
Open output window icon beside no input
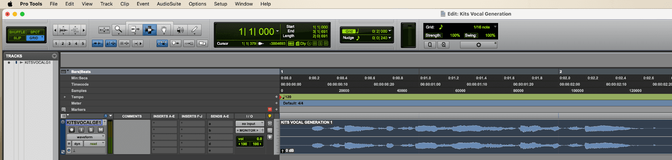point(270,124)
